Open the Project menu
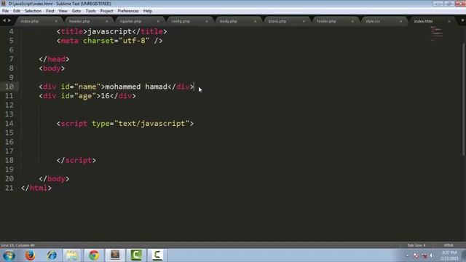 click(x=106, y=11)
